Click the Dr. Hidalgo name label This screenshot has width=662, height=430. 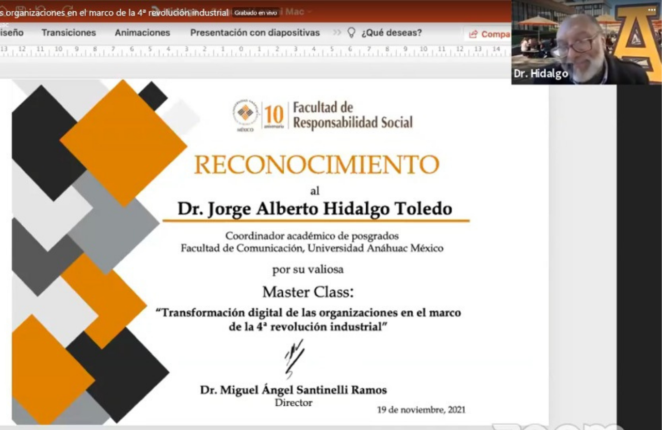[541, 74]
